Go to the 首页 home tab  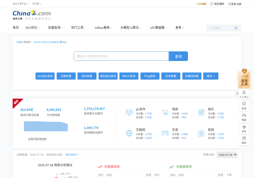click(16, 28)
